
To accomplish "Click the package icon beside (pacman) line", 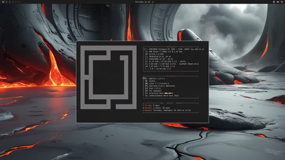I will coord(147,91).
